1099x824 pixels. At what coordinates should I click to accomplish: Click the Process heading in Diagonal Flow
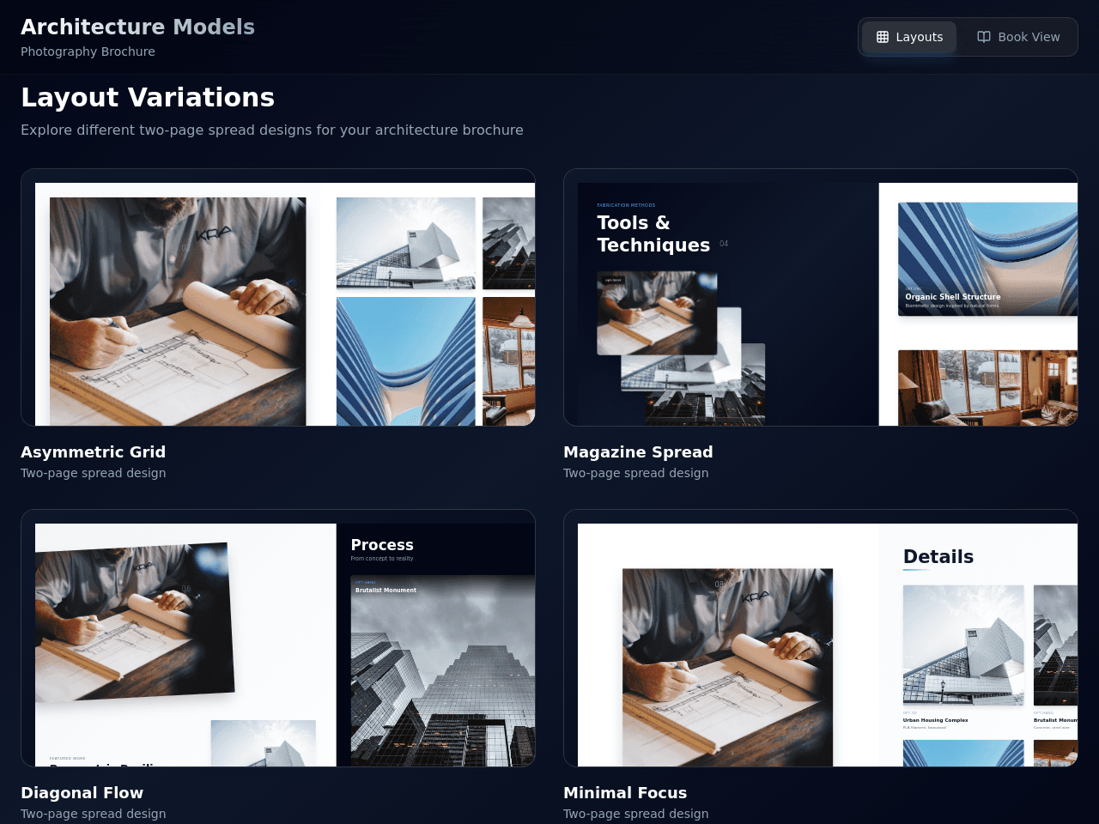click(x=382, y=545)
